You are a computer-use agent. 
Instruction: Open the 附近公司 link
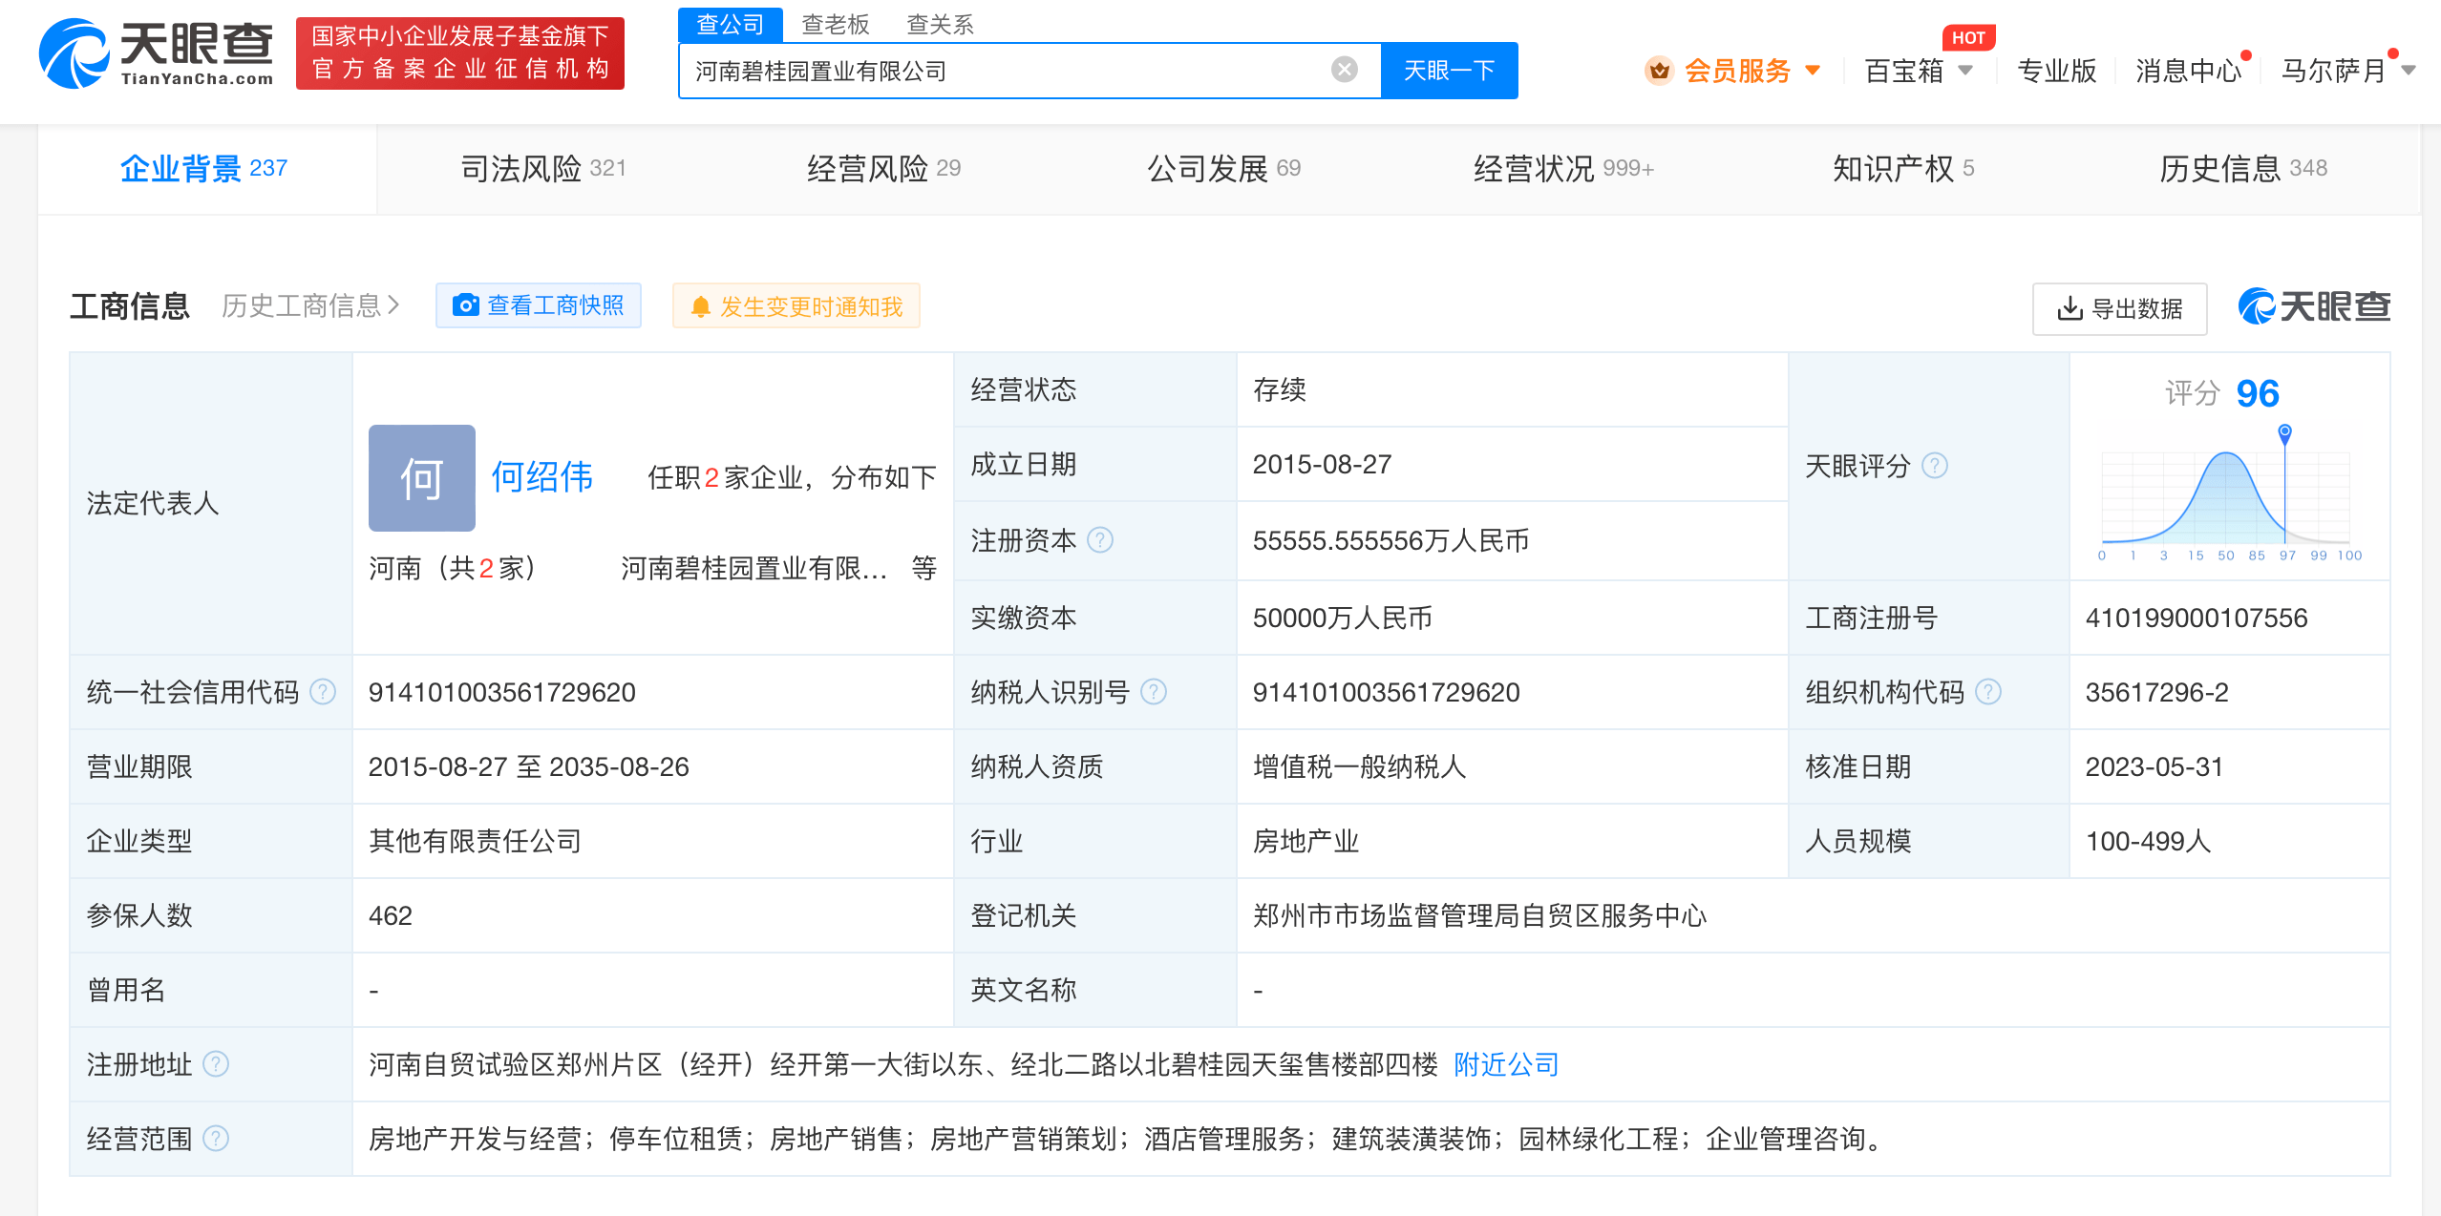click(1505, 1064)
